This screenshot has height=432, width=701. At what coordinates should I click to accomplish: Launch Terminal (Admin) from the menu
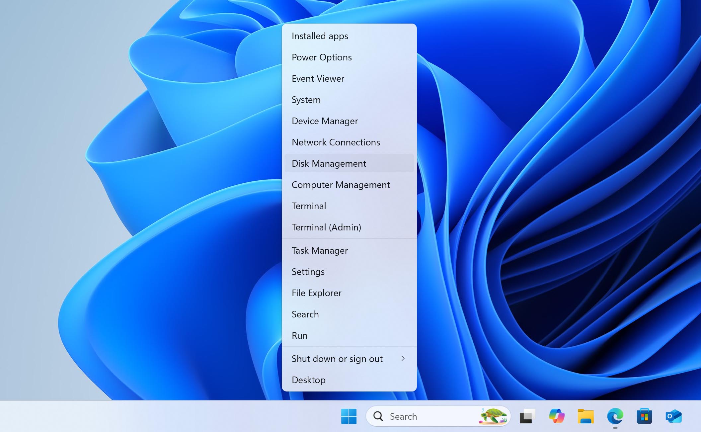[x=349, y=227]
